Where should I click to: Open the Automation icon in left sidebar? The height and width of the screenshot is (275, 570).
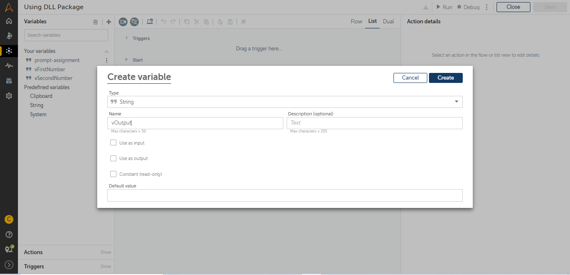(9, 51)
